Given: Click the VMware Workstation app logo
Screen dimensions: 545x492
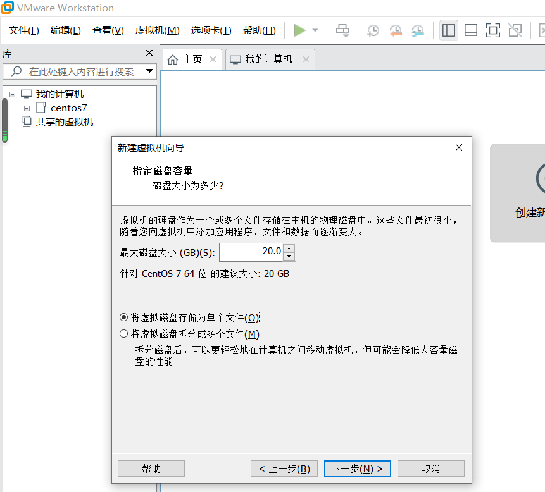Looking at the screenshot, I should (x=8, y=8).
